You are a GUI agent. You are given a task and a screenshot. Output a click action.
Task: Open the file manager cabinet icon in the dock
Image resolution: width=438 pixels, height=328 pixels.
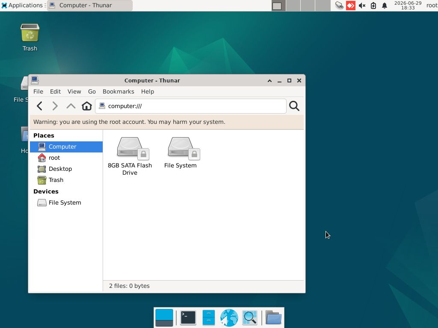click(x=208, y=317)
